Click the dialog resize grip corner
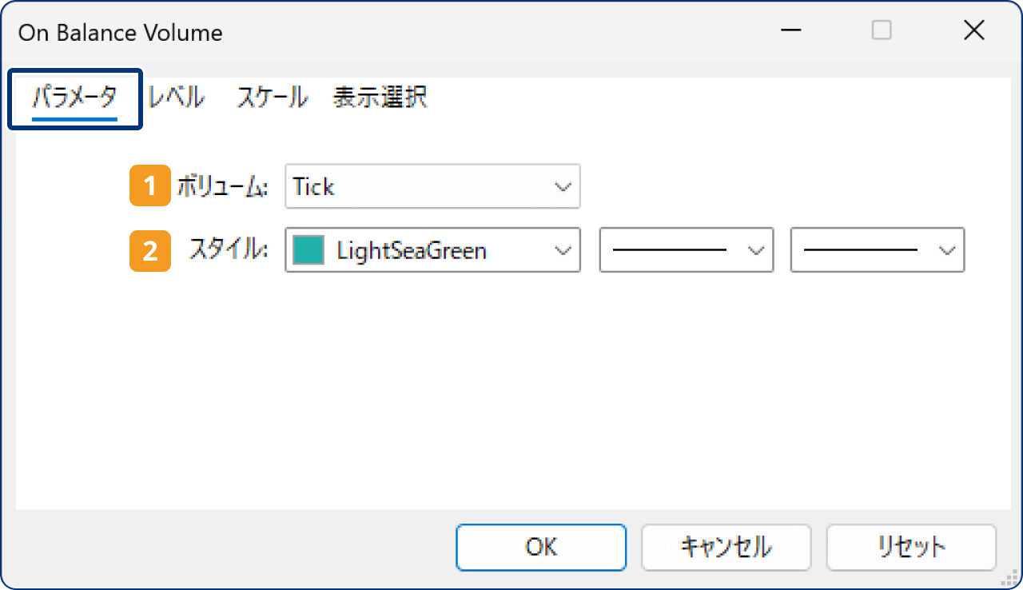1023x590 pixels. (x=1009, y=576)
